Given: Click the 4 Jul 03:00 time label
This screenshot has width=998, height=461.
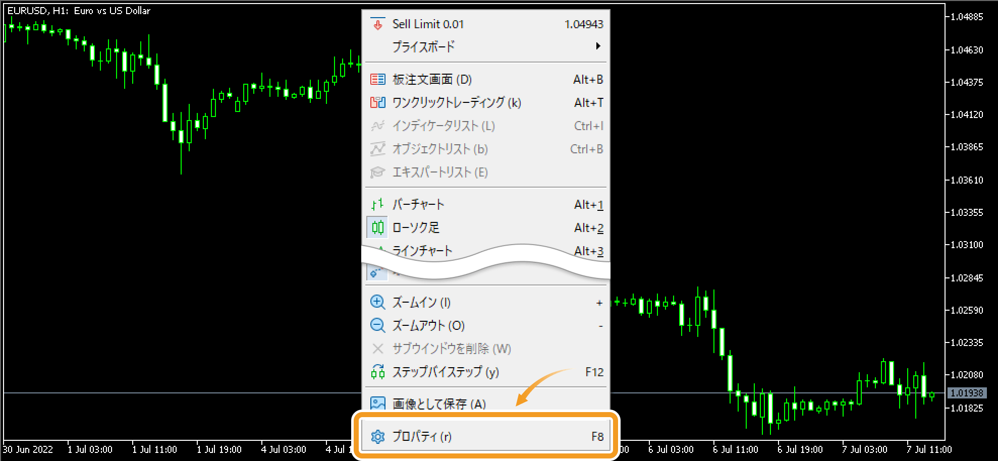Looking at the screenshot, I should pos(284,449).
